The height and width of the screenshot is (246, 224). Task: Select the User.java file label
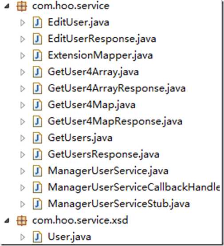(x=70, y=237)
